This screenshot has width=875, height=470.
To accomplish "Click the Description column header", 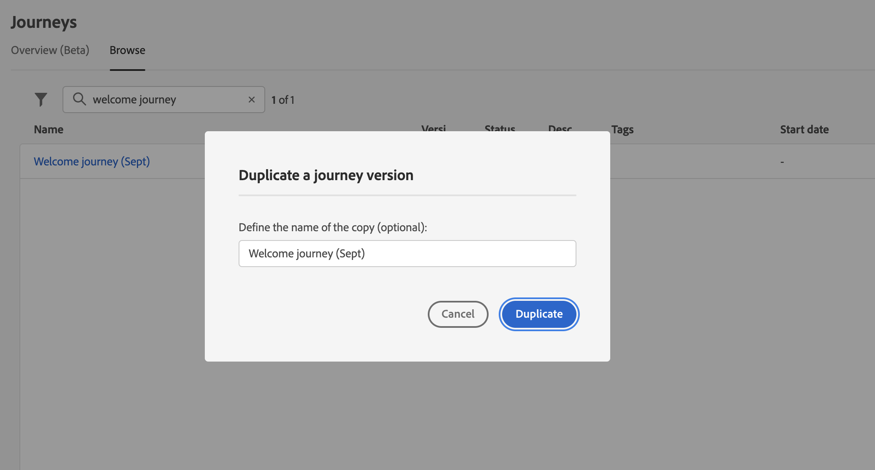I will 560,128.
